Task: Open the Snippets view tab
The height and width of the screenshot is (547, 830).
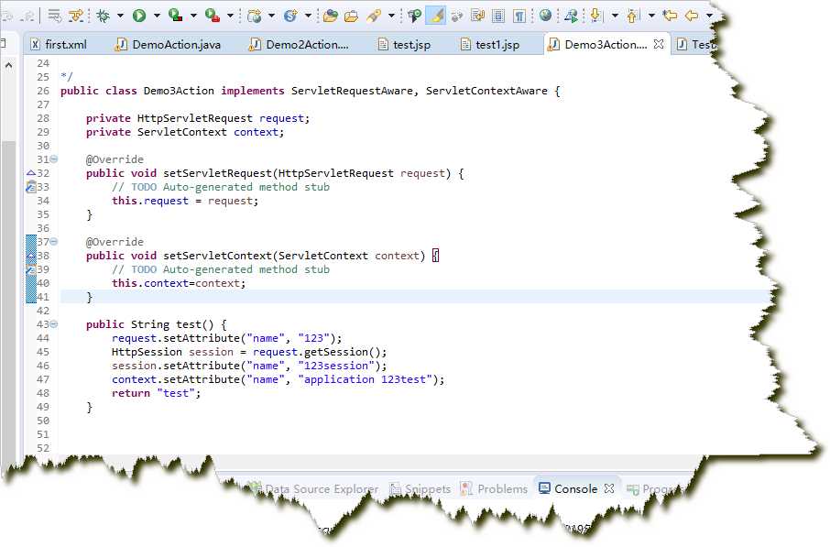Action: pyautogui.click(x=420, y=488)
